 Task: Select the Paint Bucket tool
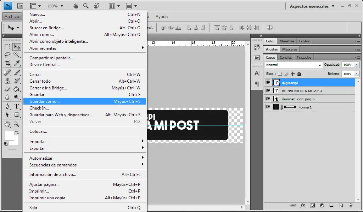(x=17, y=89)
